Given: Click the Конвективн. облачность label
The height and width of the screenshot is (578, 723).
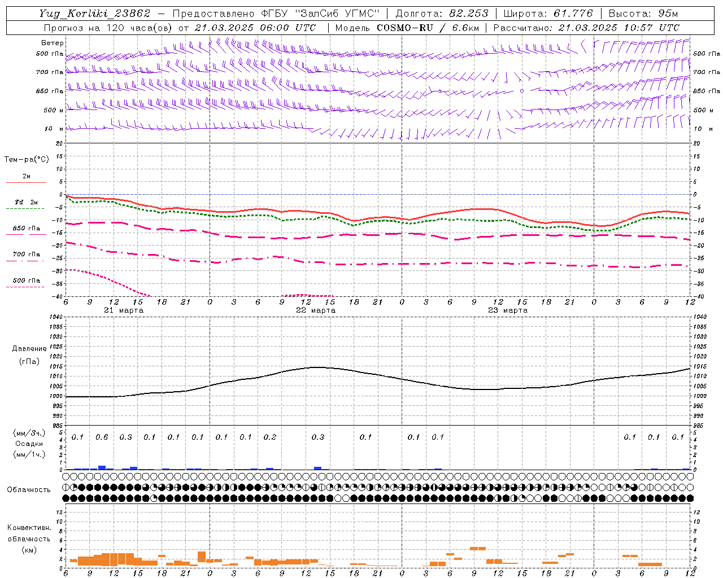Looking at the screenshot, I should point(29,533).
